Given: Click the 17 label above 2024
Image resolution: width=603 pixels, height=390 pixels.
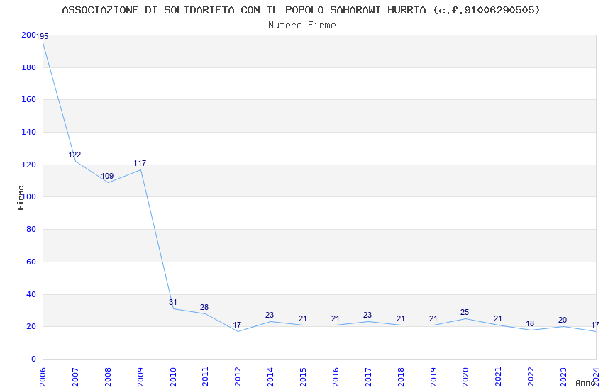Looking at the screenshot, I should pos(595,325).
